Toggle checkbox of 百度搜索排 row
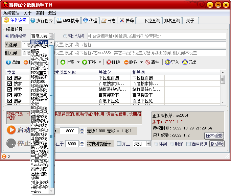The height and width of the screenshot is (196, 231). (9, 83)
